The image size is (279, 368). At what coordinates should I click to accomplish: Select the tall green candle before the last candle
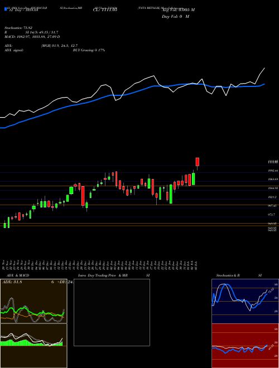pos(193,179)
